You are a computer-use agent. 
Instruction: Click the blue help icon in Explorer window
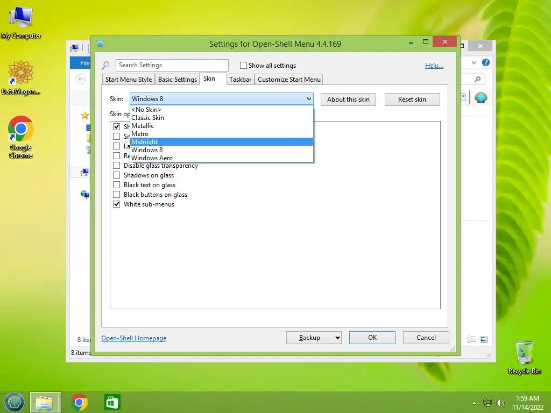486,62
